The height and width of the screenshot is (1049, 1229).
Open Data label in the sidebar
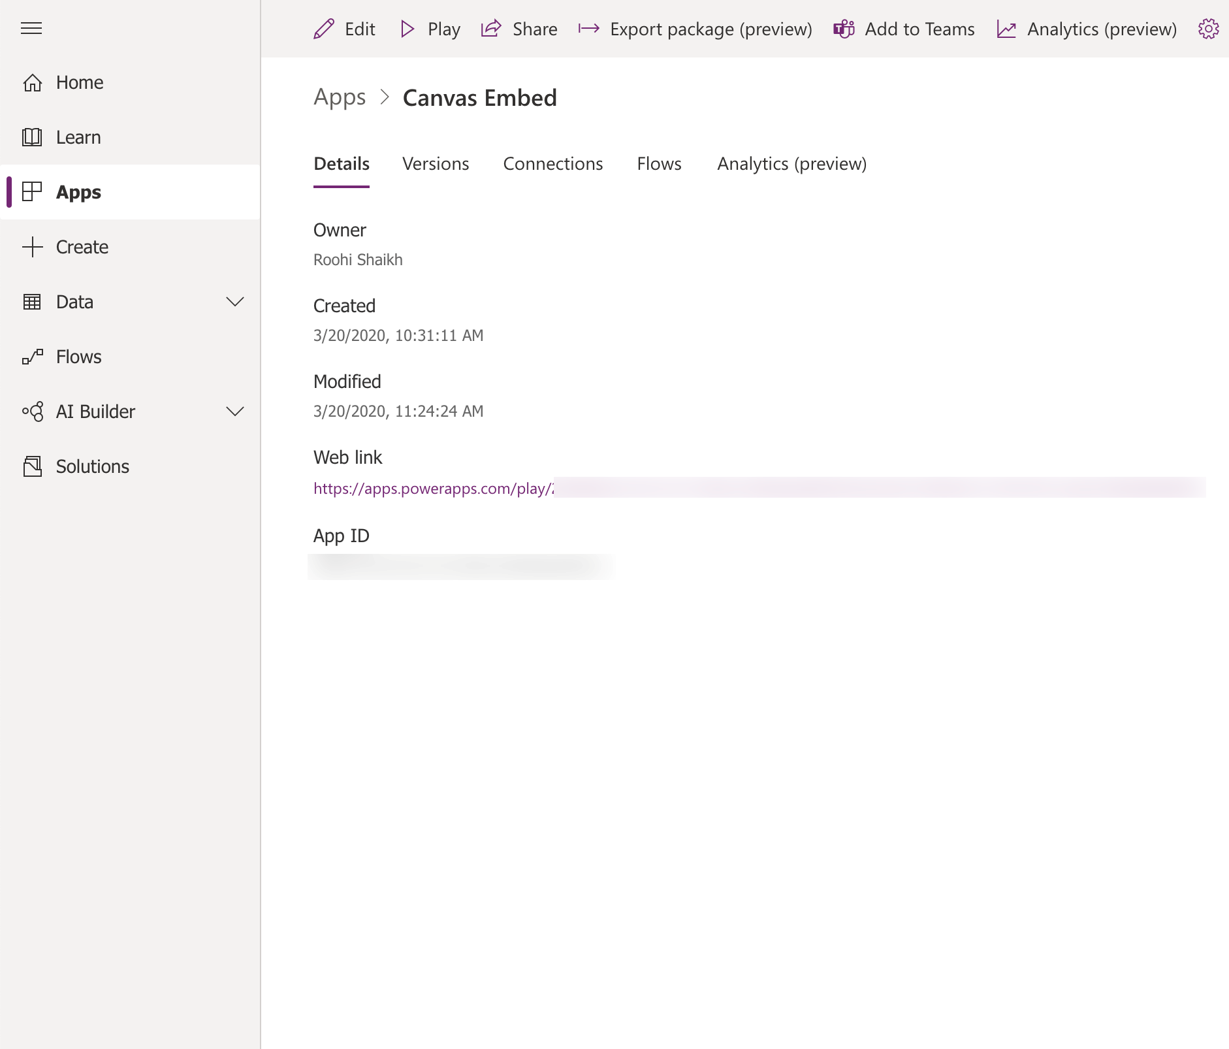pyautogui.click(x=74, y=302)
